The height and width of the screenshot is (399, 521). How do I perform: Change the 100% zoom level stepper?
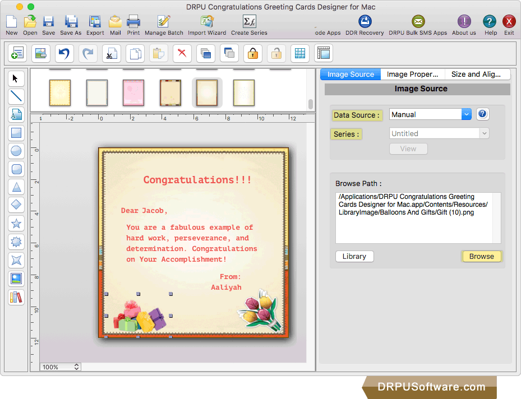pos(76,367)
